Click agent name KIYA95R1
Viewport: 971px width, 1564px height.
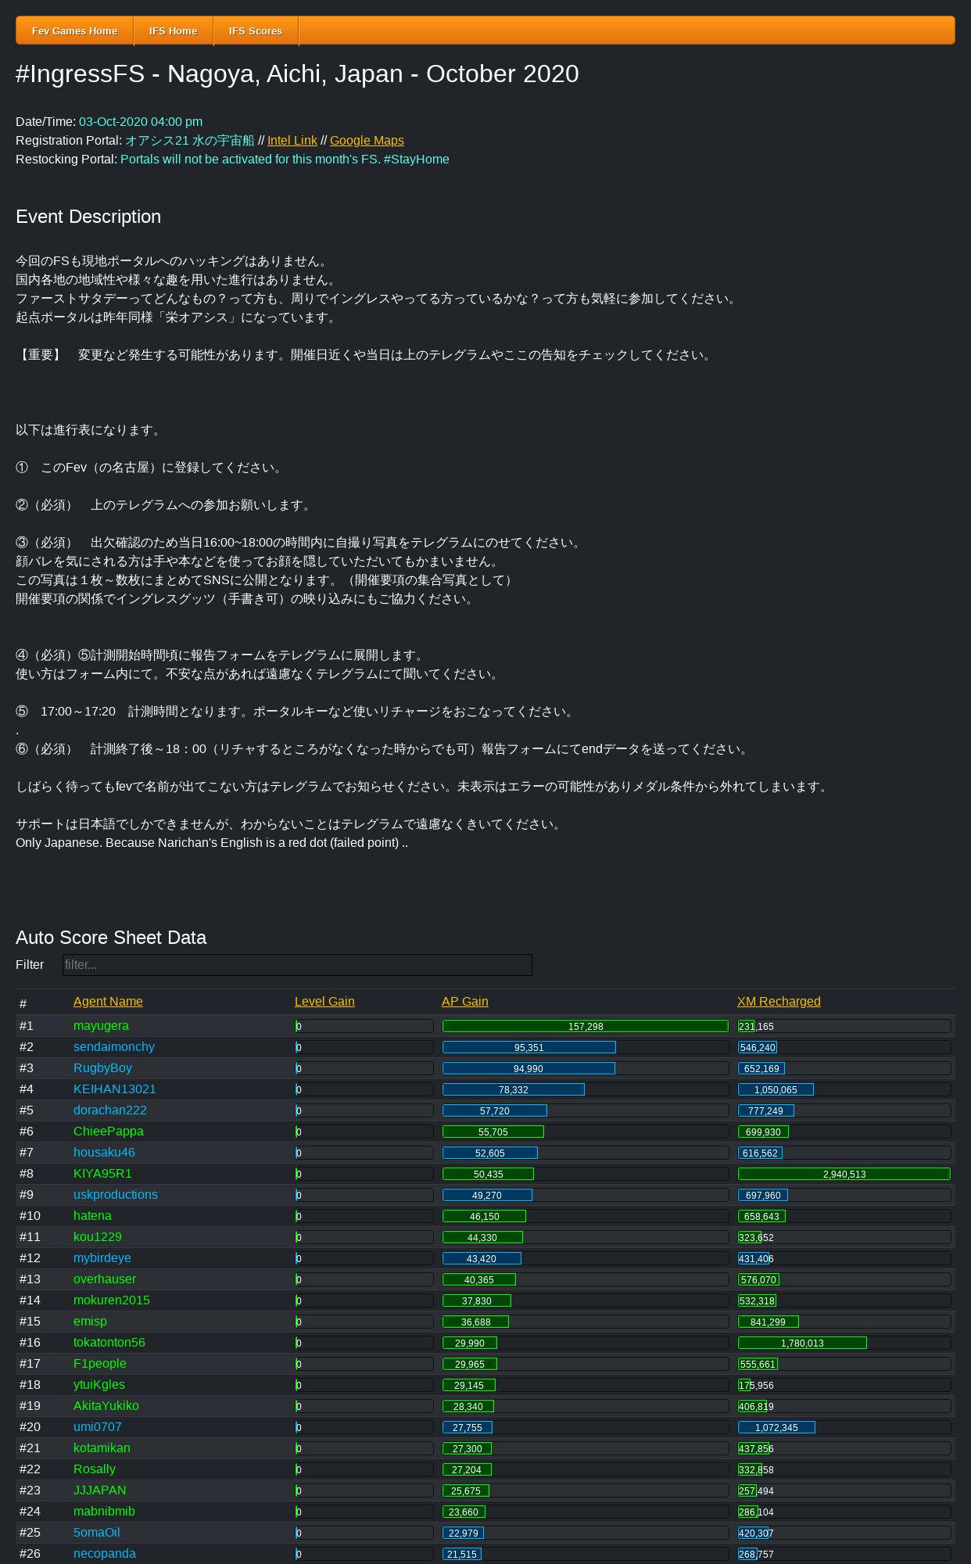pos(102,1174)
